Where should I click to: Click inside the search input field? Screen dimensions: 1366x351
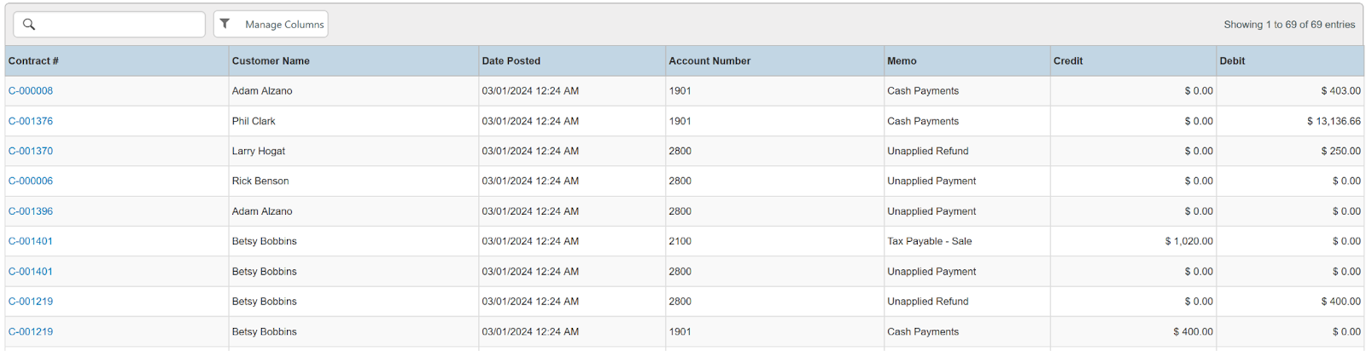(120, 24)
